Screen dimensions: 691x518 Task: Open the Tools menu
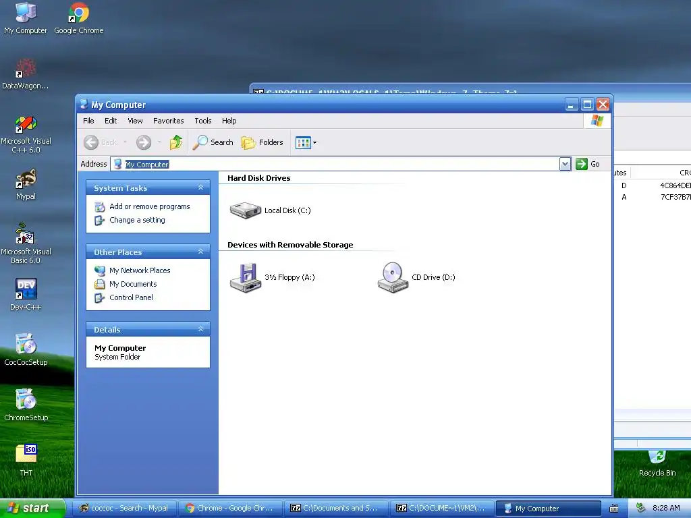202,121
